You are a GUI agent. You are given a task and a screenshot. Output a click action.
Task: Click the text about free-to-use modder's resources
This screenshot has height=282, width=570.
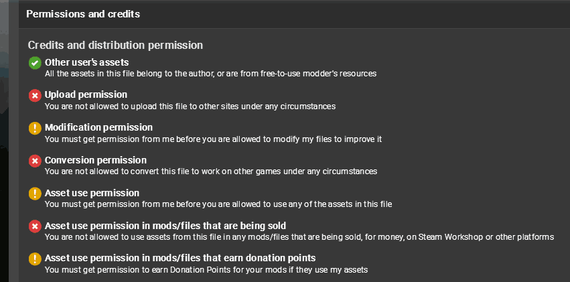[211, 74]
